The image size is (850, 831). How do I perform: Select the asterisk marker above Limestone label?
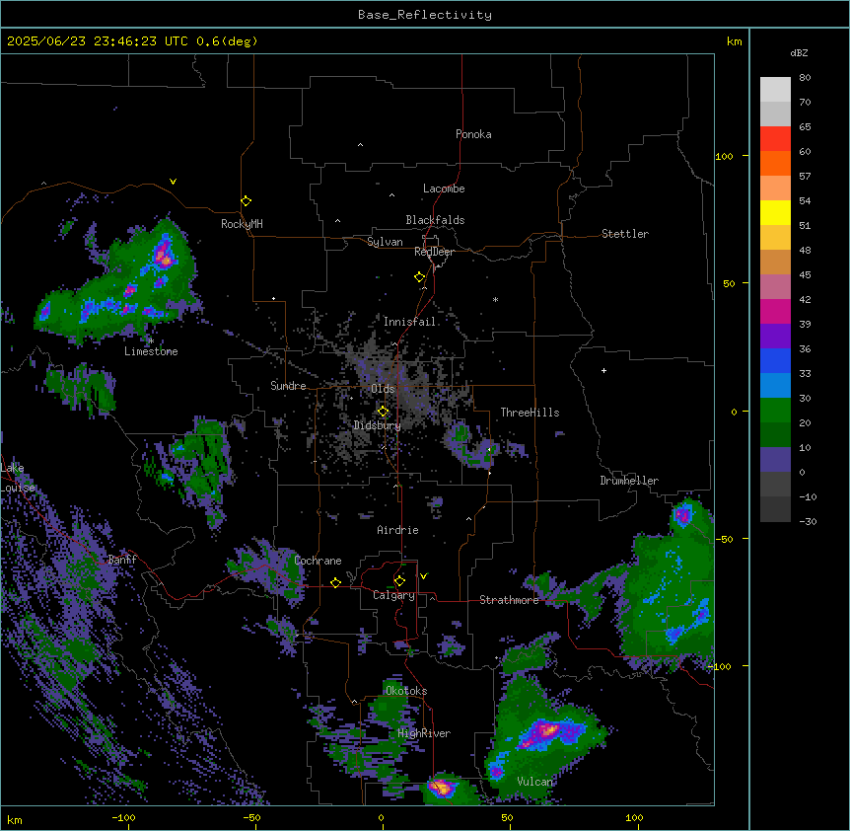tap(151, 341)
